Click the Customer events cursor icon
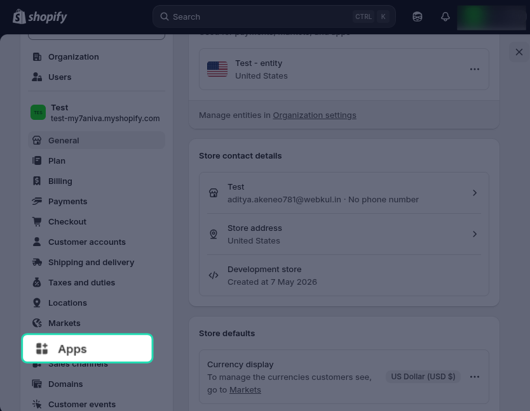530x411 pixels. [37, 404]
